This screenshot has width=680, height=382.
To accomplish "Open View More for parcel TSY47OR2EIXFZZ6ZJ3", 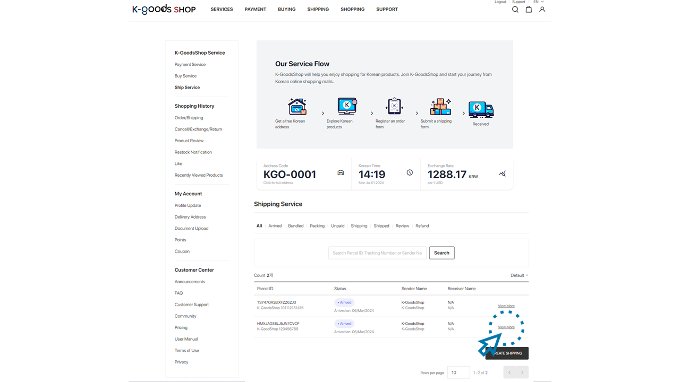I will point(506,306).
